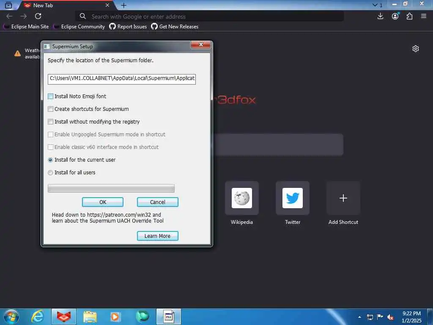The height and width of the screenshot is (325, 433).
Task: Click the weather warning triangle icon
Action: (18, 53)
